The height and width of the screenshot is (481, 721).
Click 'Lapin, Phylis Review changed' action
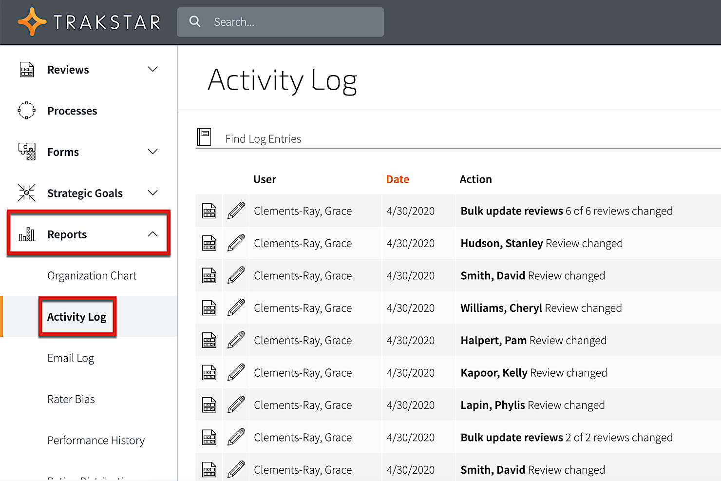pyautogui.click(x=532, y=405)
